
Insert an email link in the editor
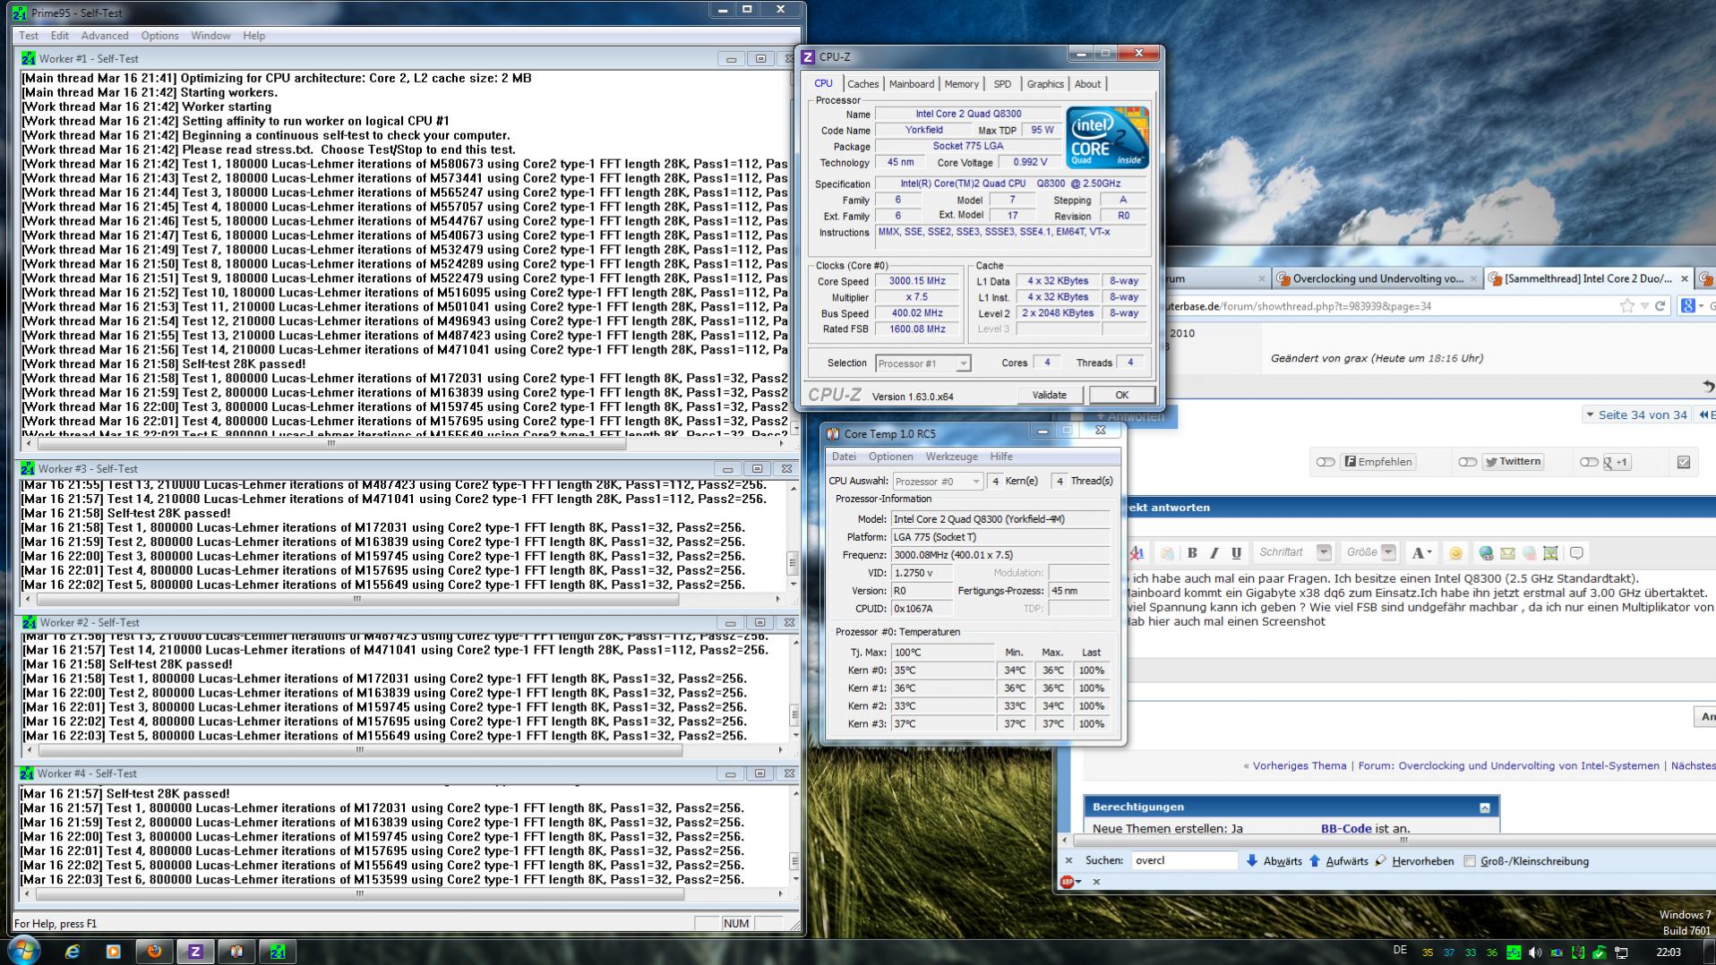1507,553
